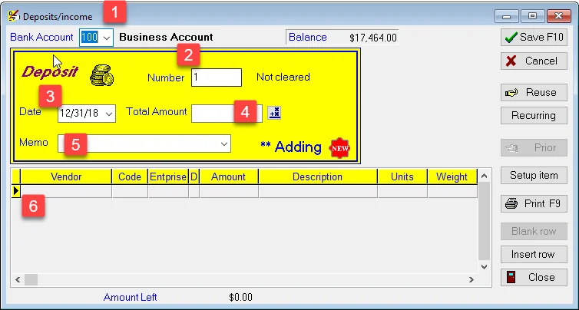Click the gold coins Deposit icon
579x310 pixels.
tap(102, 75)
